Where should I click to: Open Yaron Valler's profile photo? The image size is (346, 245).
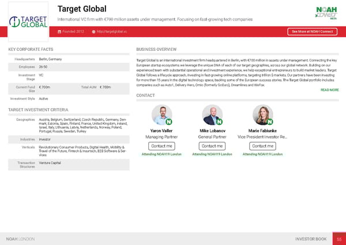161,114
